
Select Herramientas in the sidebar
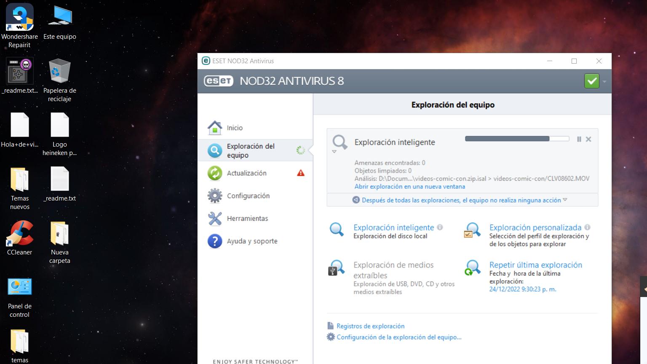coord(247,219)
